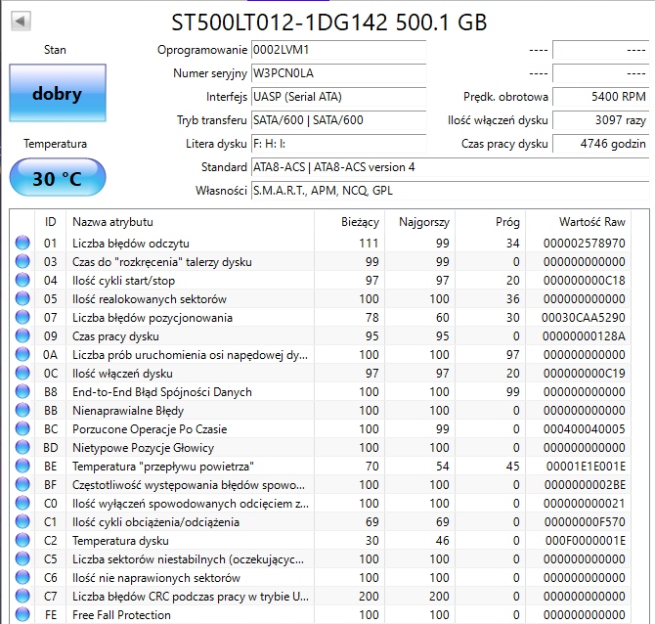Click status icon for attribute C5 pending sectors
Screen dimensions: 655x624
coord(22,558)
